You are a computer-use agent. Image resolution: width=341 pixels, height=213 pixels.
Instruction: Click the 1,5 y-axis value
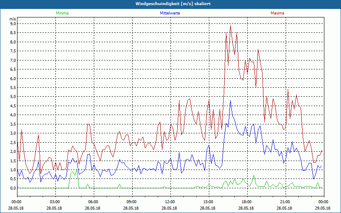pos(14,161)
